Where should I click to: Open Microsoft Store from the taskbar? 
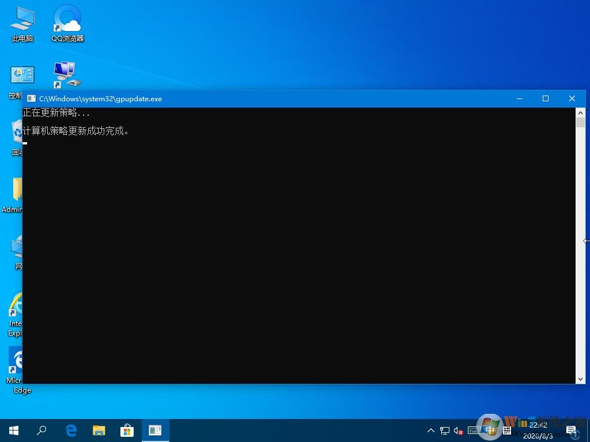(x=127, y=430)
